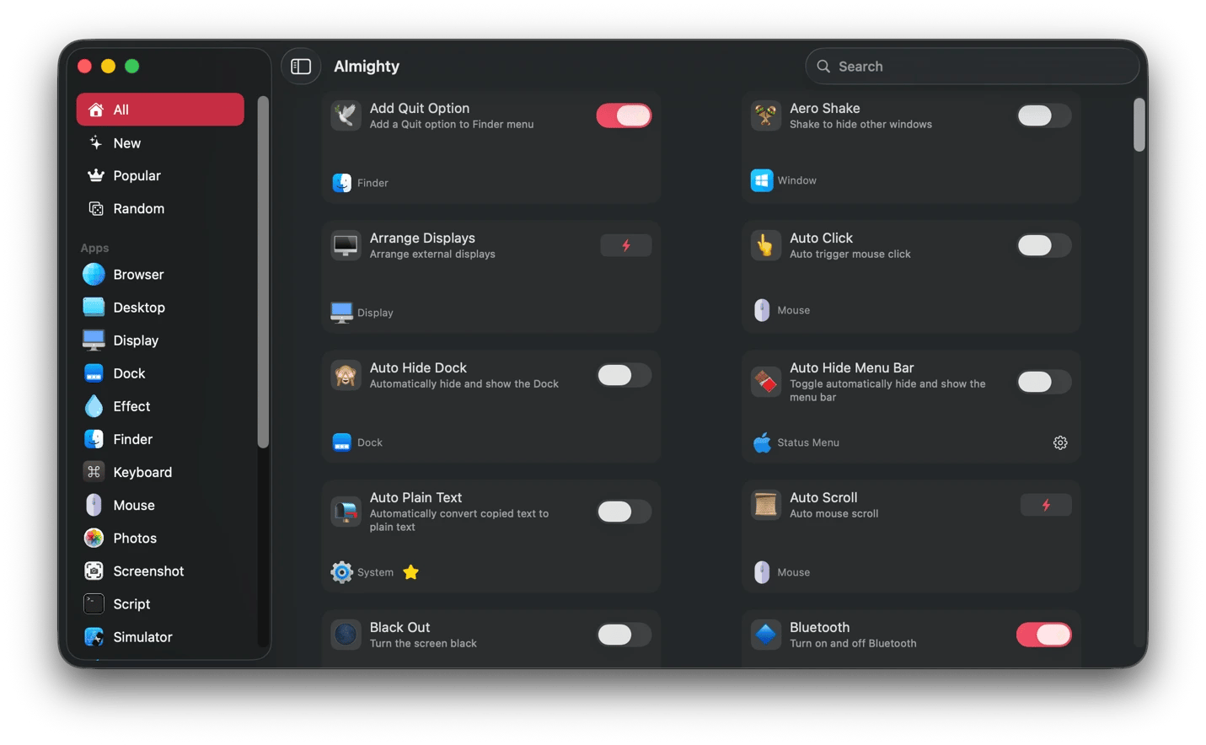
Task: Select Effect in the Apps list
Action: click(160, 406)
